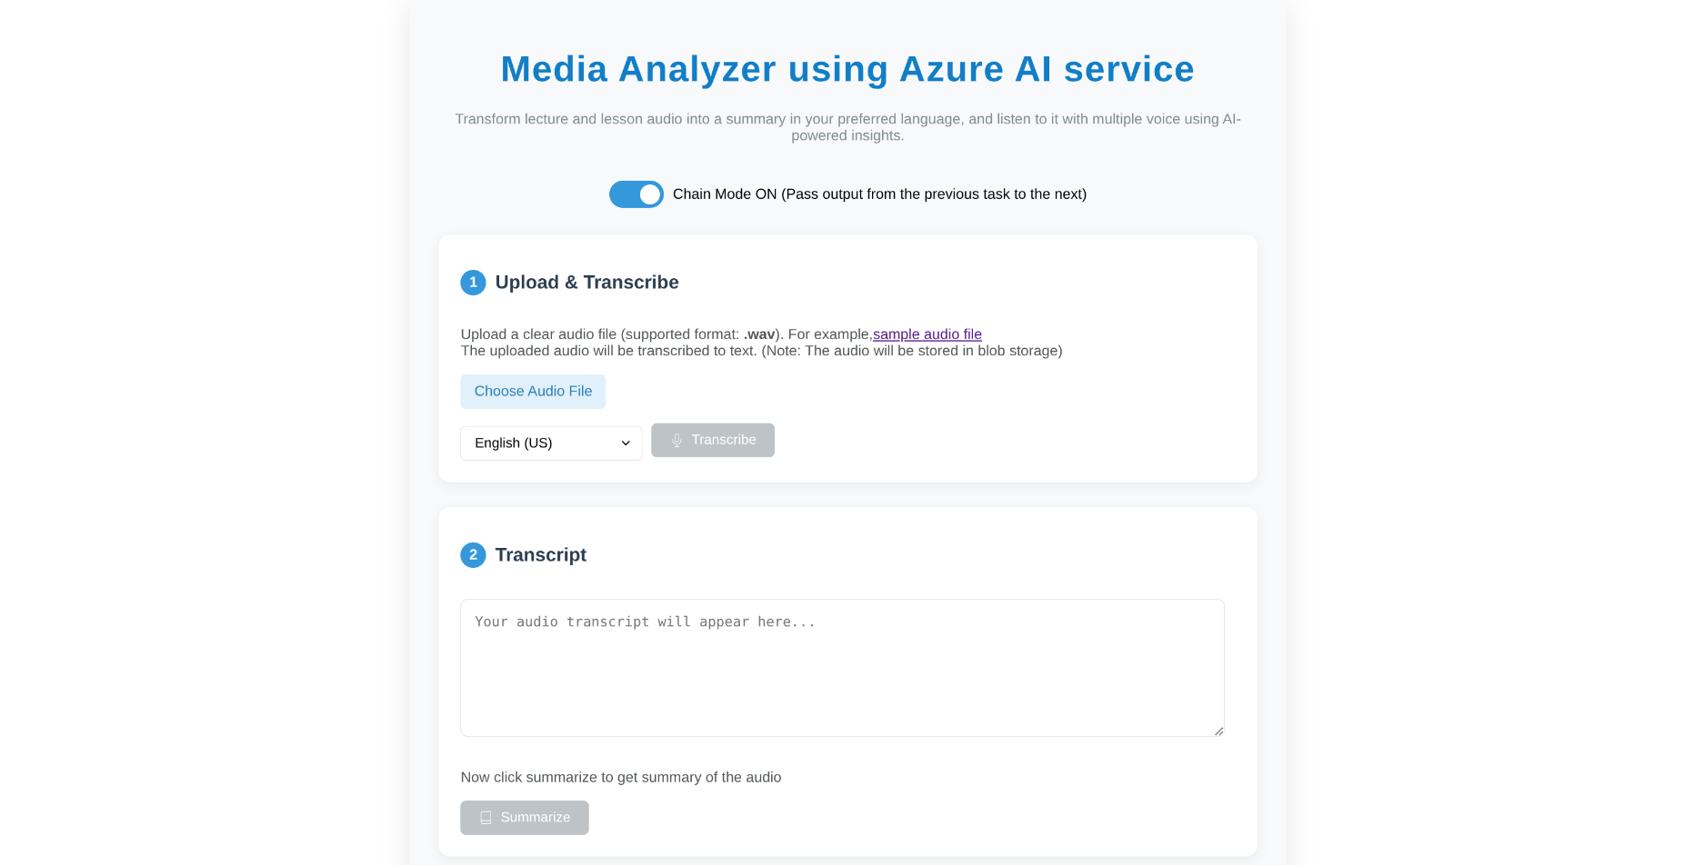The image size is (1694, 865).
Task: Click the Summarize button label
Action: pyautogui.click(x=535, y=818)
